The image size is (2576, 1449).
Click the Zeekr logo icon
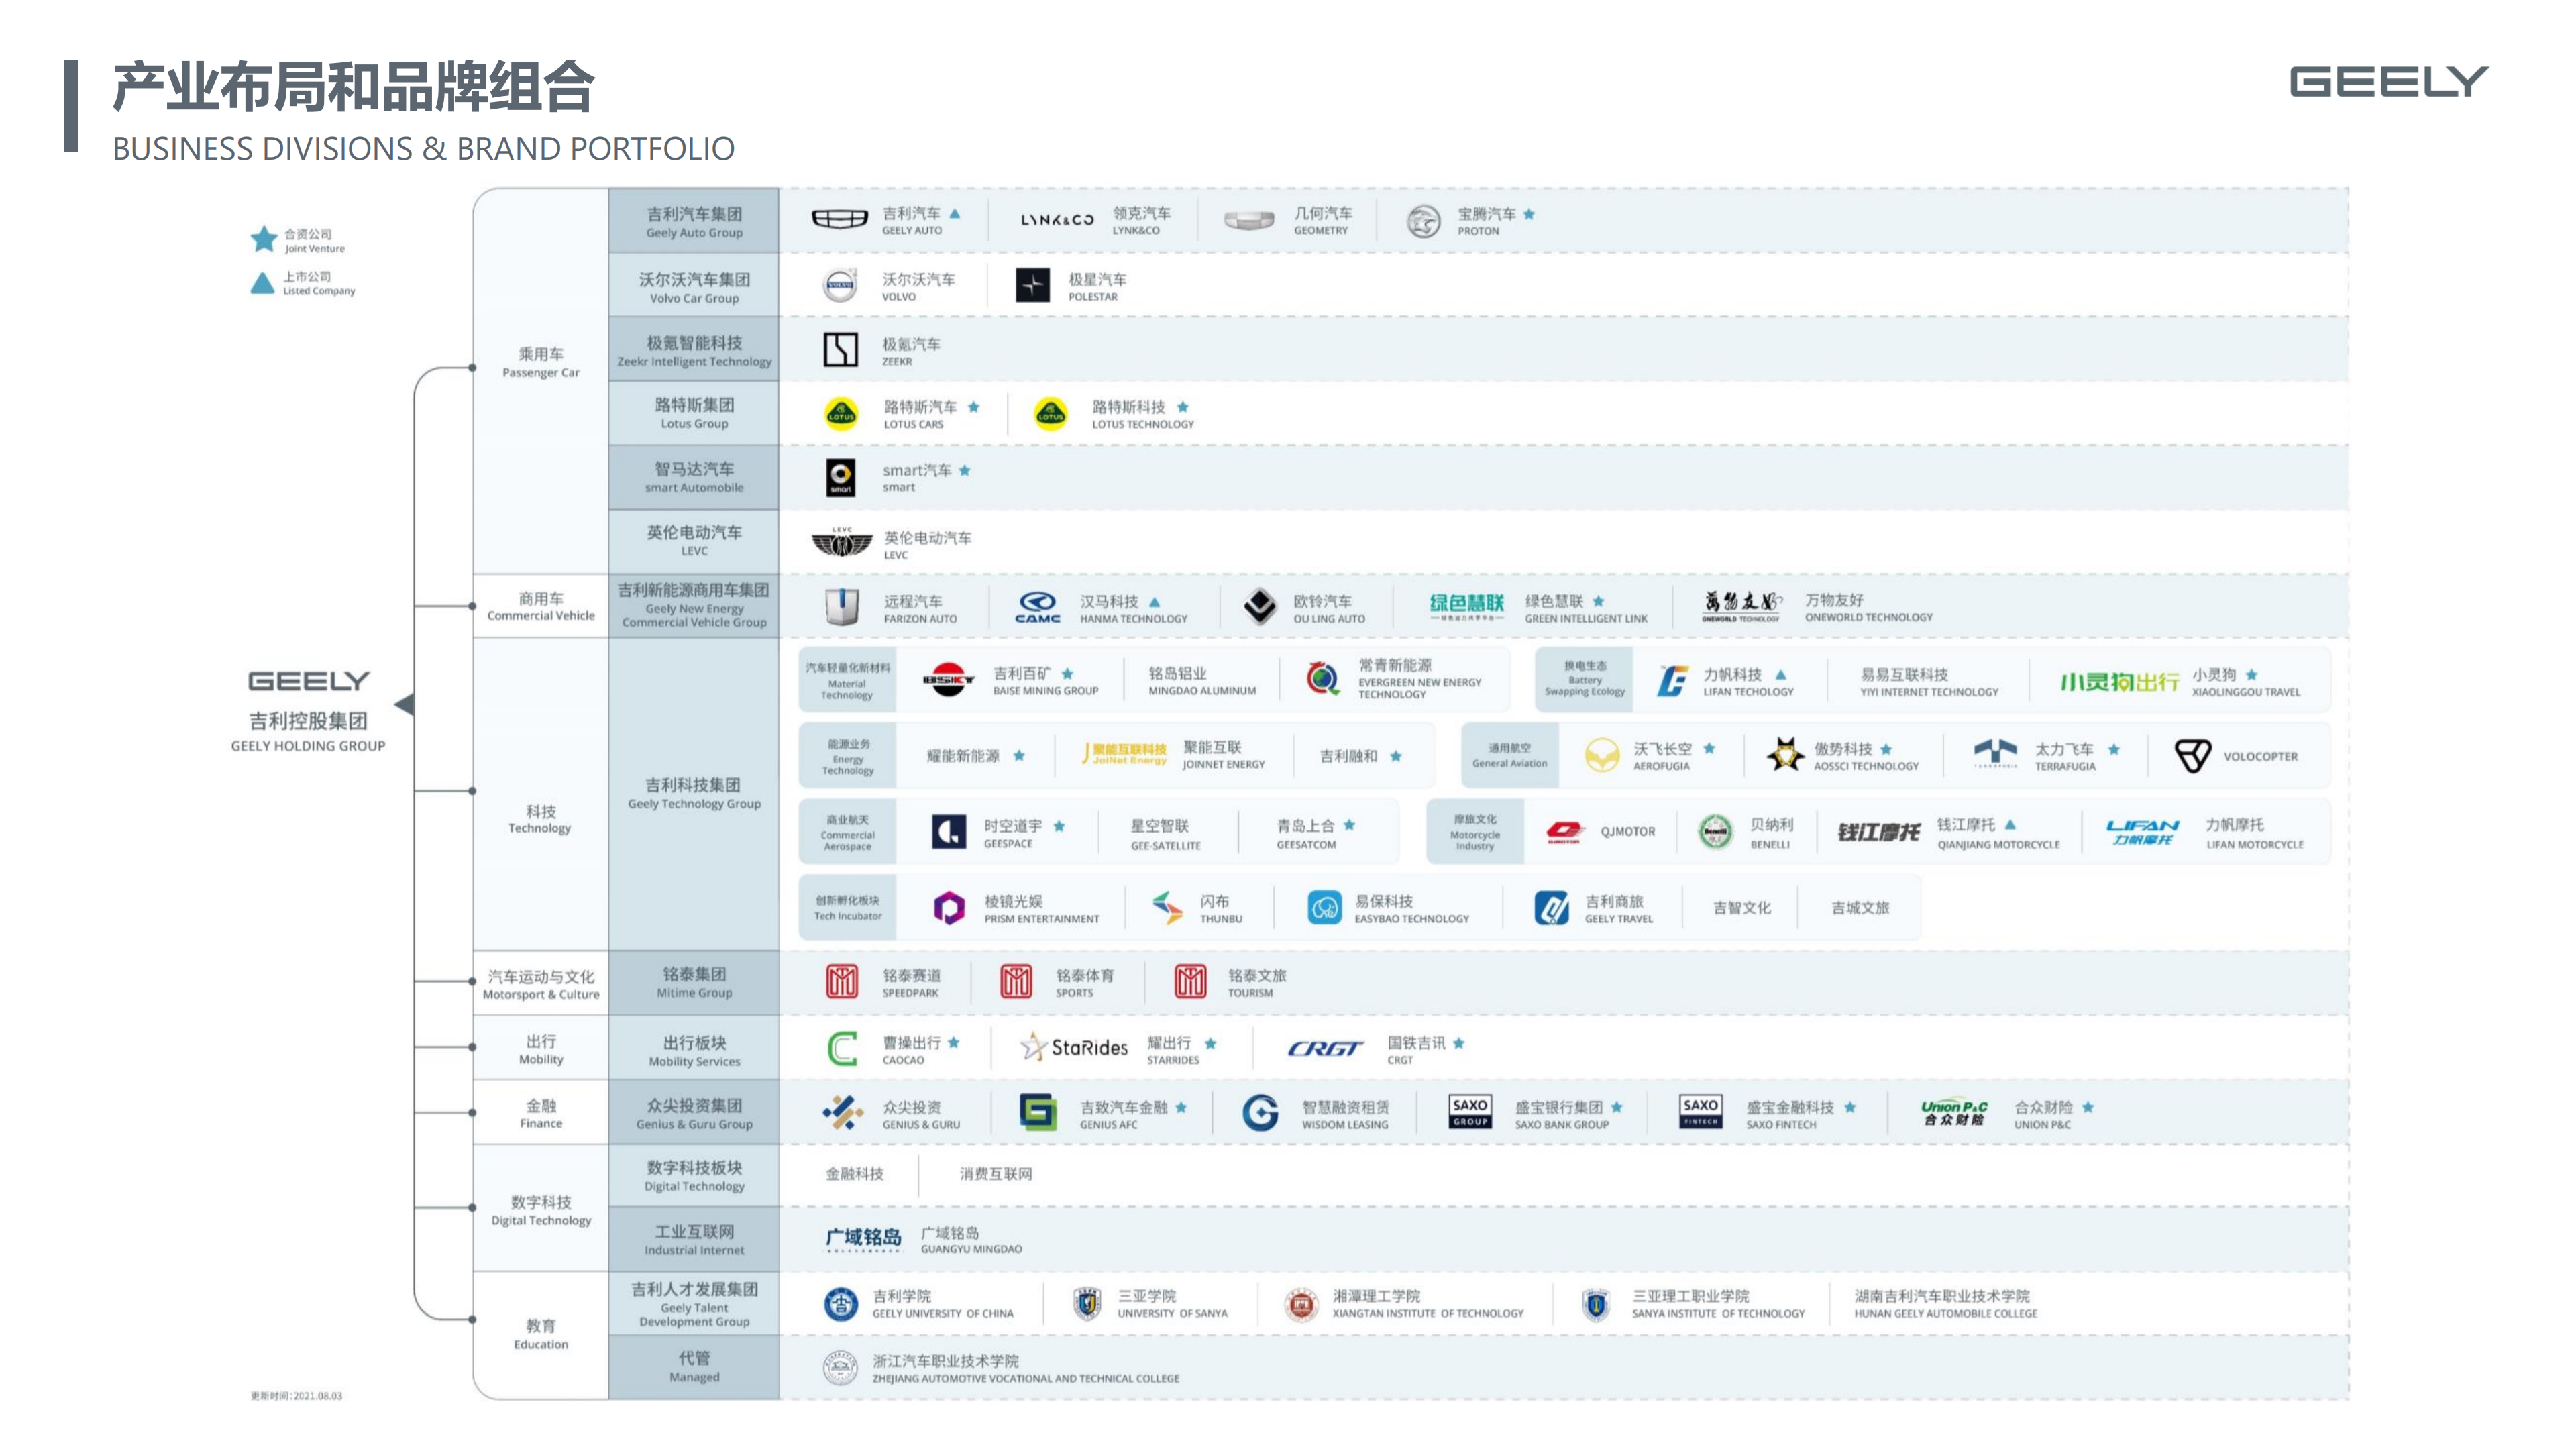[x=840, y=350]
